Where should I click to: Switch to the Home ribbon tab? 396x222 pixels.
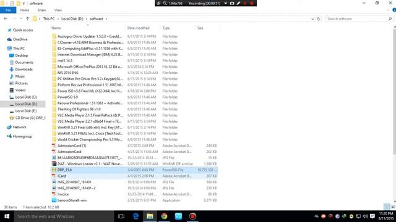25,10
